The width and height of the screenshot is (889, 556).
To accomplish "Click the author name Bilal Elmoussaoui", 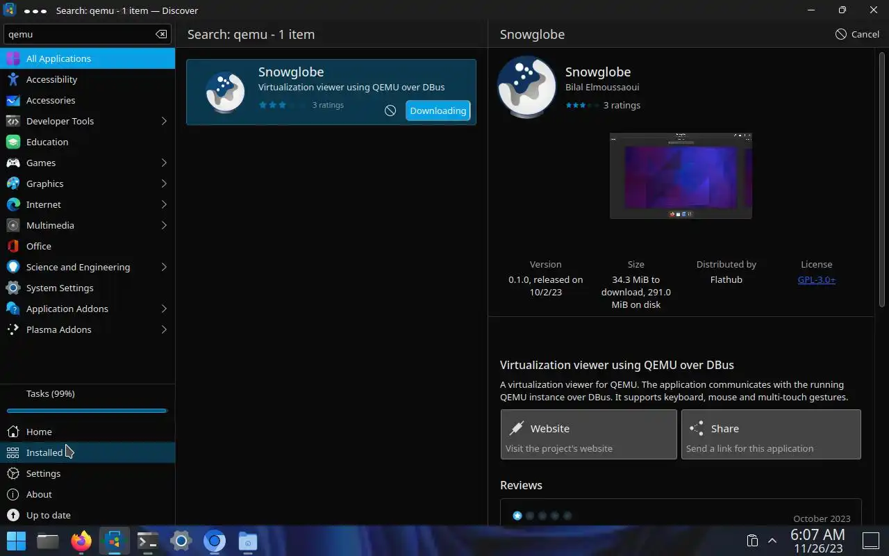I will (x=602, y=87).
